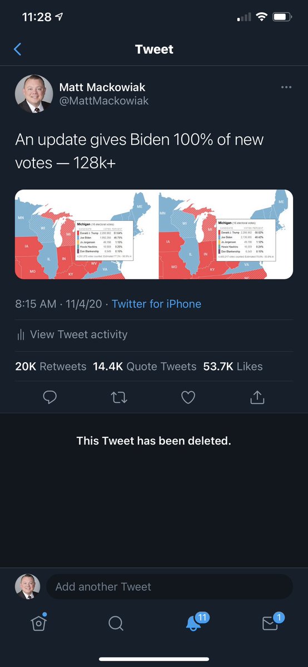Tap the reply speech bubble icon

(x=50, y=397)
